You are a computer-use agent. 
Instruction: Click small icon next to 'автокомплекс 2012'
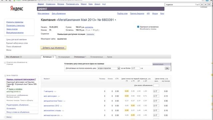pos(61,106)
